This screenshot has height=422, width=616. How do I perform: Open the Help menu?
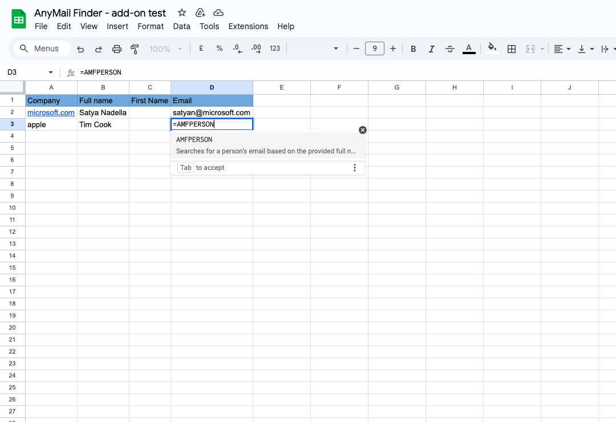(x=286, y=26)
